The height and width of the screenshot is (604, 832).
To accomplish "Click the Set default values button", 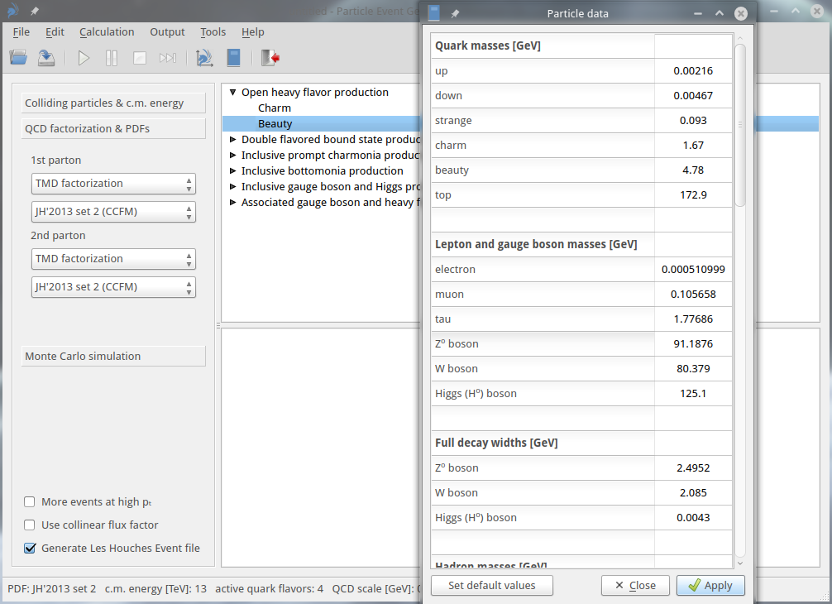I will (x=491, y=585).
